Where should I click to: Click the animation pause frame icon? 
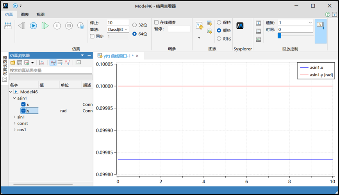pyautogui.click(x=259, y=31)
